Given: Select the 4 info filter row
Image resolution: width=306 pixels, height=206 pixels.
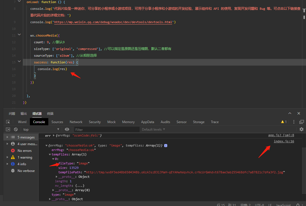Looking at the screenshot, I should click(21, 164).
